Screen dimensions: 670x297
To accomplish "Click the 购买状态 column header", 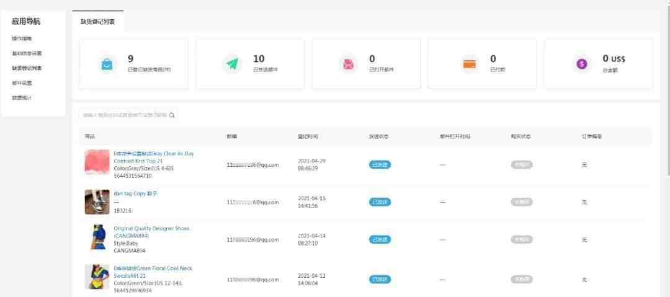I will click(x=521, y=136).
